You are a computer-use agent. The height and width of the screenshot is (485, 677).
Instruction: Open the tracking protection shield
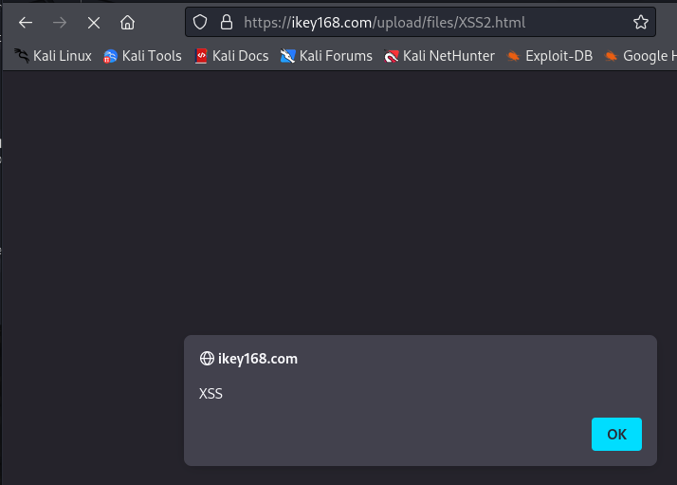(x=200, y=22)
